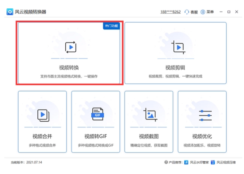Open the 视频合并 title text

(42, 136)
